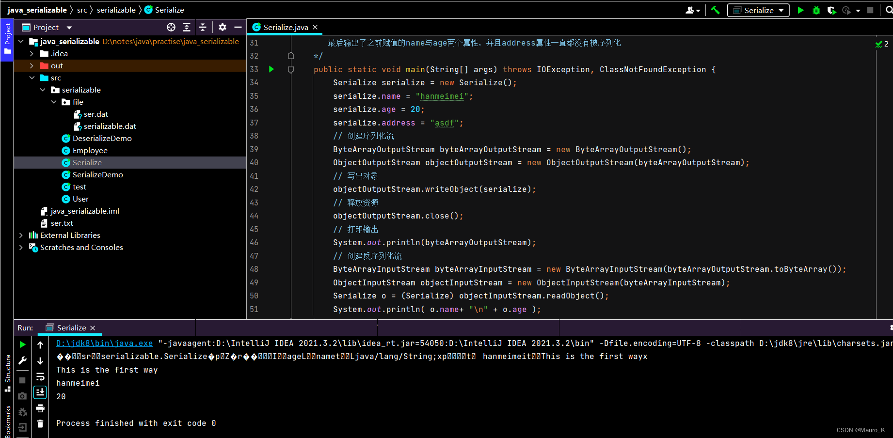Click the Run panel stop square icon
Viewport: 893px width, 438px height.
pos(22,380)
